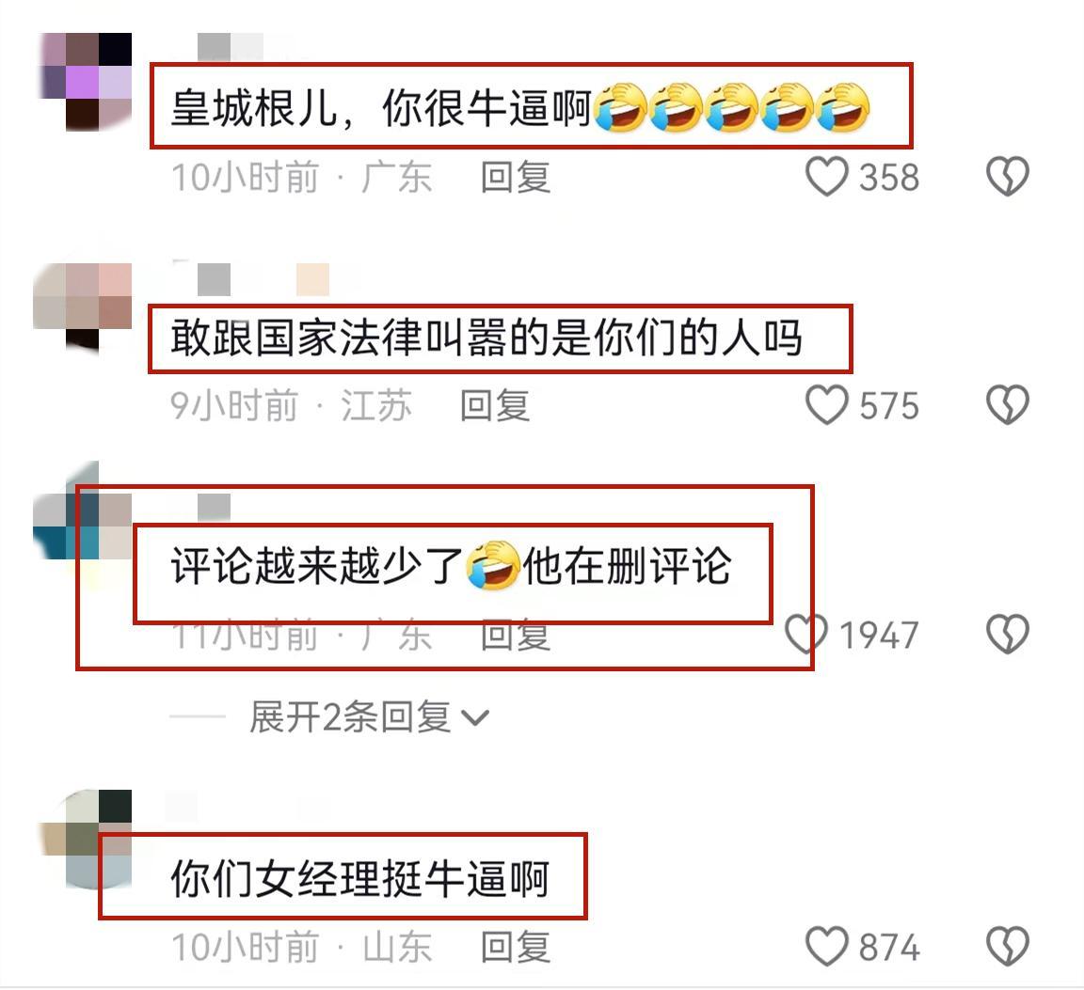Dislike the 敢跟国家法律叫嚣 comment via broken heart

[1007, 405]
